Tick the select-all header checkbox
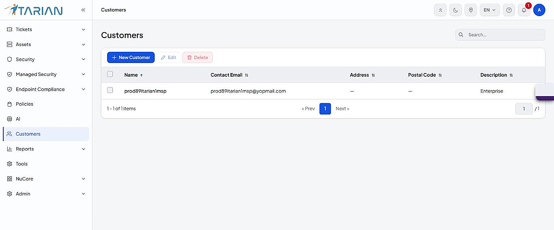This screenshot has width=554, height=230. coord(110,74)
